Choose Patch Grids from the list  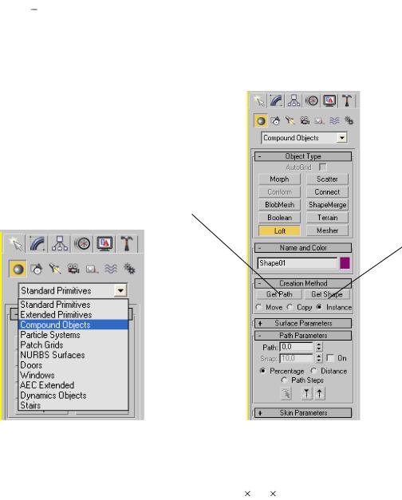pos(73,344)
